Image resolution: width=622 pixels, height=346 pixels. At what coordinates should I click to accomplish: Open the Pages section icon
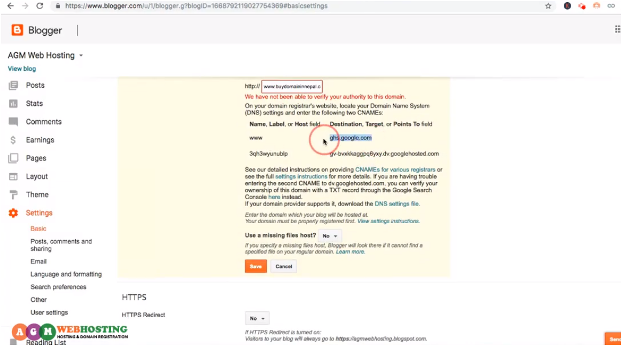(13, 158)
